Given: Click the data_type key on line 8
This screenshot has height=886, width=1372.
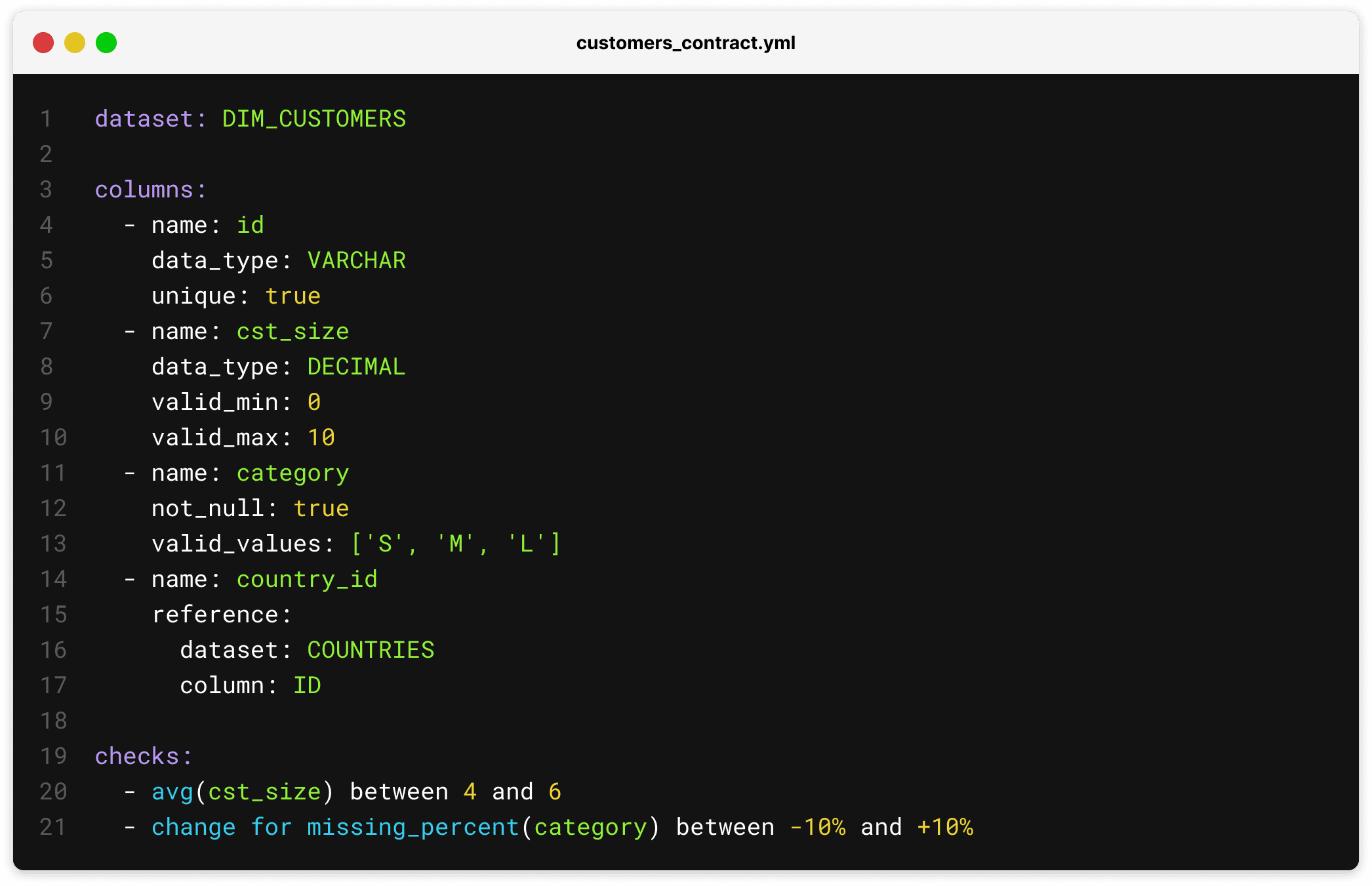Looking at the screenshot, I should pos(222,367).
